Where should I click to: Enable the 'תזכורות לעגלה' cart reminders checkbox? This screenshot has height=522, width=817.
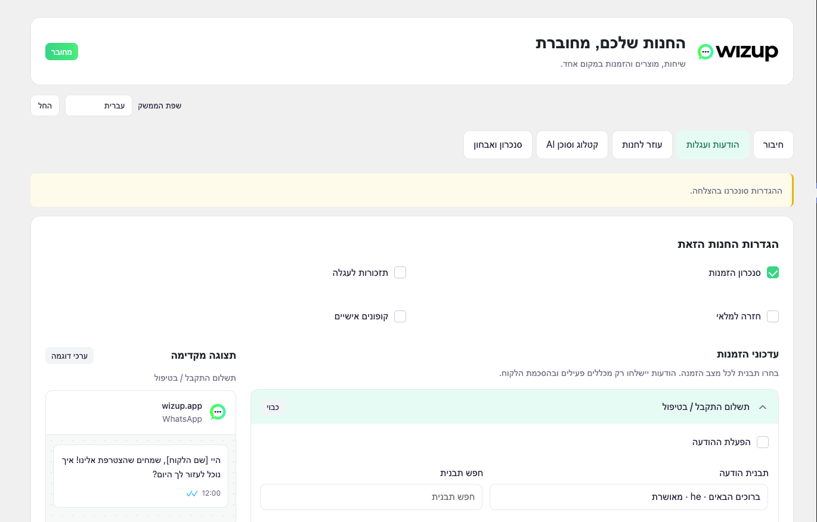pyautogui.click(x=400, y=272)
